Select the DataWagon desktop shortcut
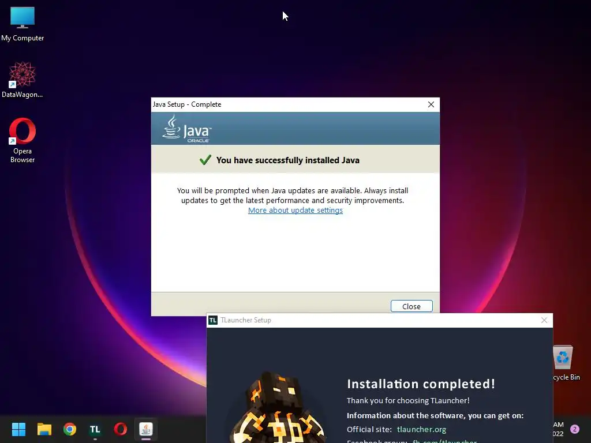The width and height of the screenshot is (591, 443). tap(23, 80)
